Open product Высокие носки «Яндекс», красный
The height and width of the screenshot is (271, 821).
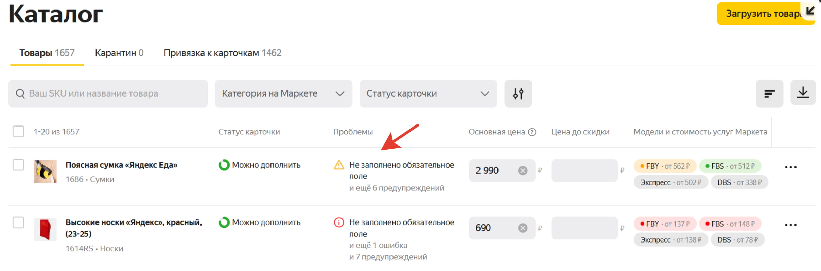(x=134, y=228)
